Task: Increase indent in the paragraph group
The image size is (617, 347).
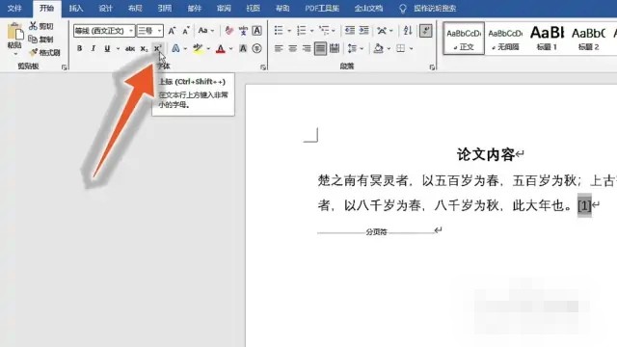Action: coord(364,30)
